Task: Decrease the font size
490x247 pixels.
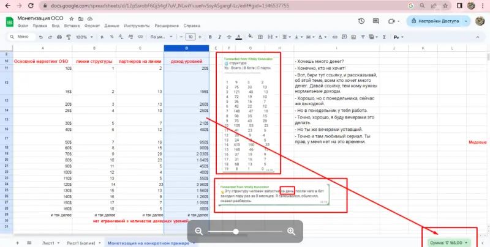Action: [181, 37]
